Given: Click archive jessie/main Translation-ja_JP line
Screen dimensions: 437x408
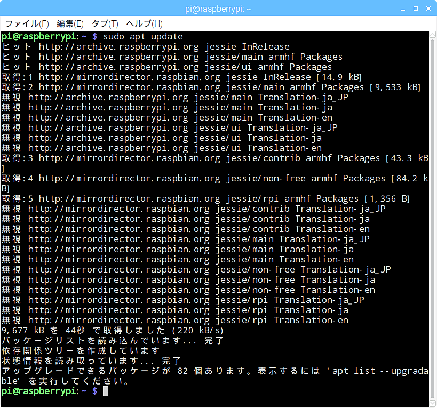Looking at the screenshot, I should pos(175,97).
